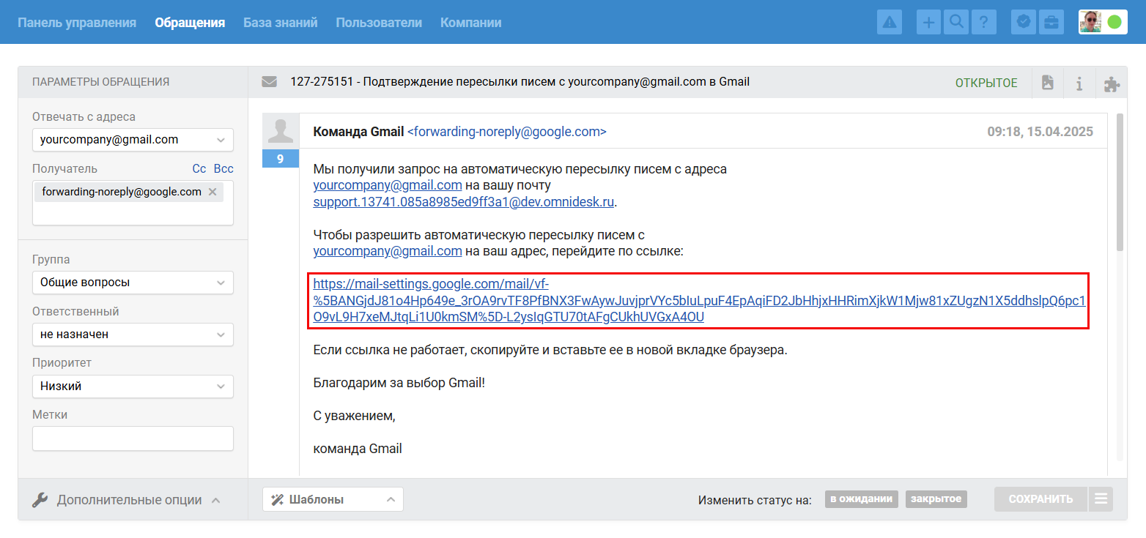Image resolution: width=1146 pixels, height=538 pixels.
Task: Show ticket info via the "i" icon
Action: (1079, 83)
